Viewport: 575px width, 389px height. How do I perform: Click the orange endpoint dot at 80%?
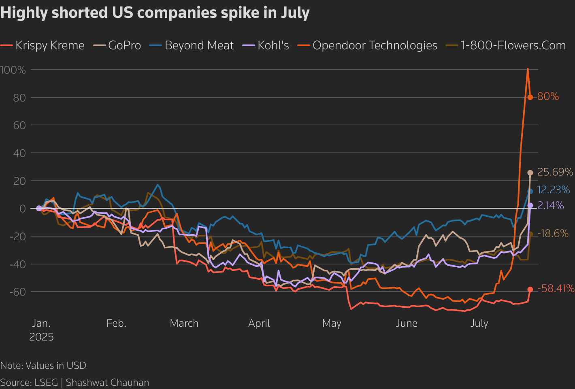click(x=530, y=97)
